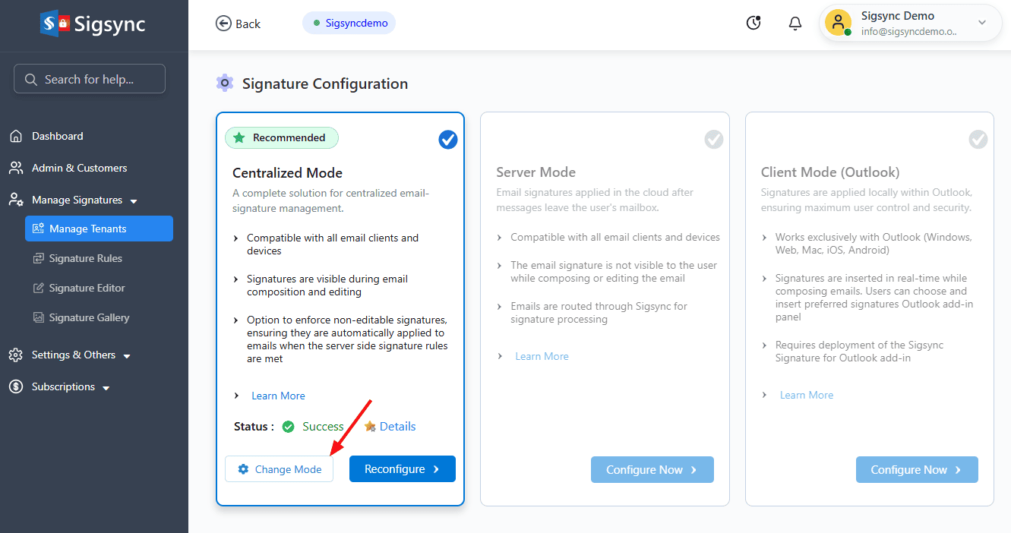1011x533 pixels.
Task: Open the Sigsync Demo account dropdown
Action: pyautogui.click(x=982, y=23)
